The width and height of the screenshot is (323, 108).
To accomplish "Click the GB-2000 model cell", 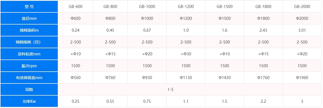I will [x=302, y=7].
